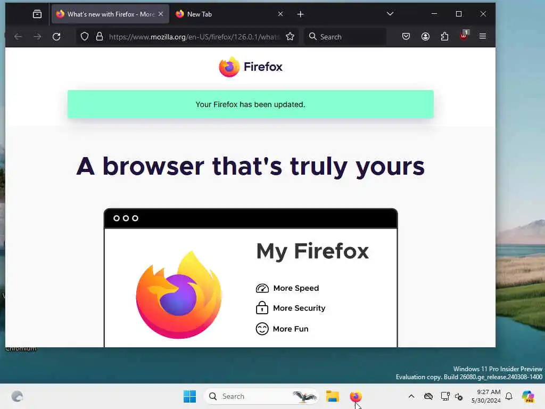Click the More Security lock icon
Image resolution: width=545 pixels, height=409 pixels.
coord(262,308)
